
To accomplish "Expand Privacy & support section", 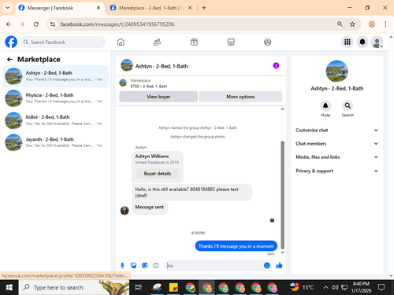I will [337, 171].
